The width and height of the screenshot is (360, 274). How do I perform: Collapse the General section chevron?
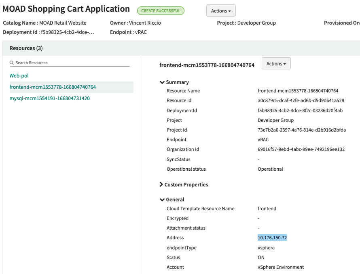[162, 200]
